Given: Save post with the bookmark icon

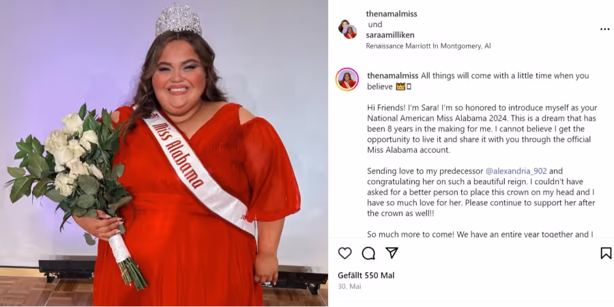Looking at the screenshot, I should click(x=606, y=253).
